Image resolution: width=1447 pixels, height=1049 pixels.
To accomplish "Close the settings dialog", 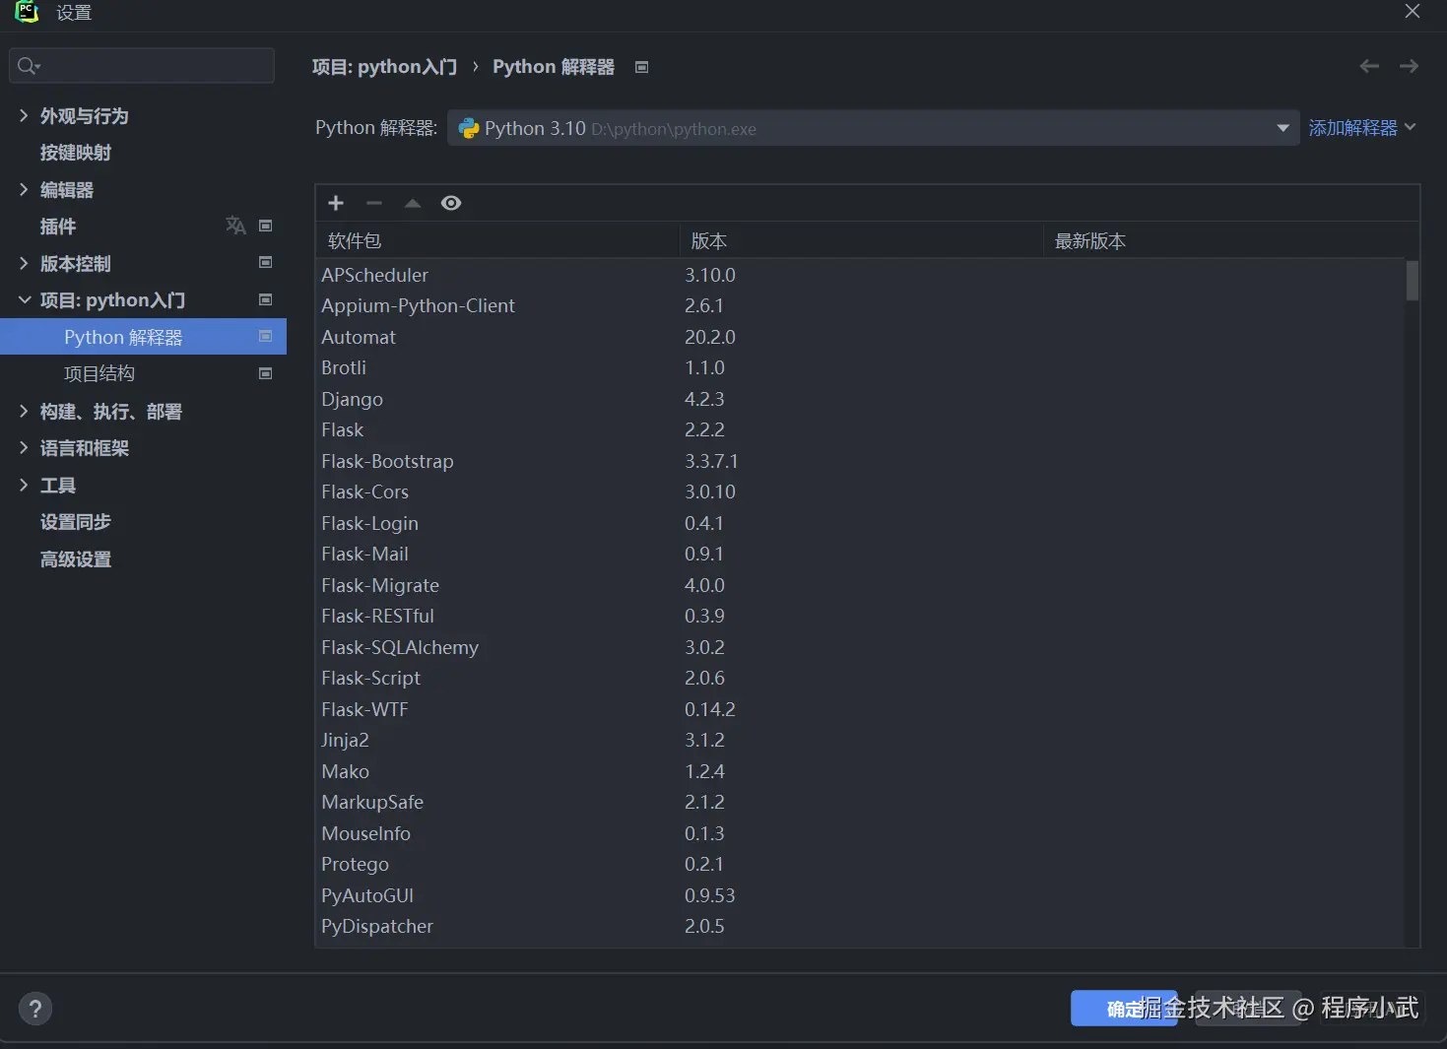I will click(1413, 11).
